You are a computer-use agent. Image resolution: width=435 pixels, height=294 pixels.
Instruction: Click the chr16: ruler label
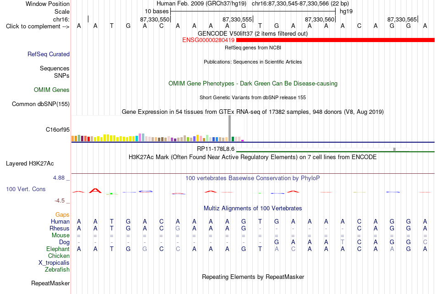[61, 19]
